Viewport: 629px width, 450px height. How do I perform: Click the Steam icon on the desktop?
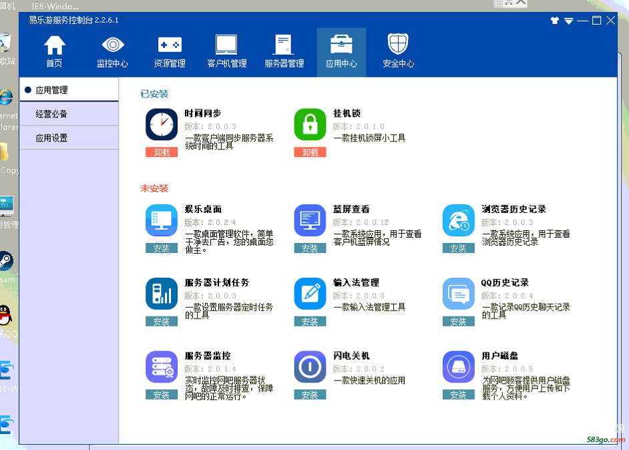(x=7, y=261)
